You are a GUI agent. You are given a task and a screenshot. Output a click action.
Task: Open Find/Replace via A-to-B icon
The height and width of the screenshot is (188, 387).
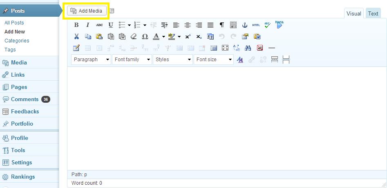tap(237, 48)
